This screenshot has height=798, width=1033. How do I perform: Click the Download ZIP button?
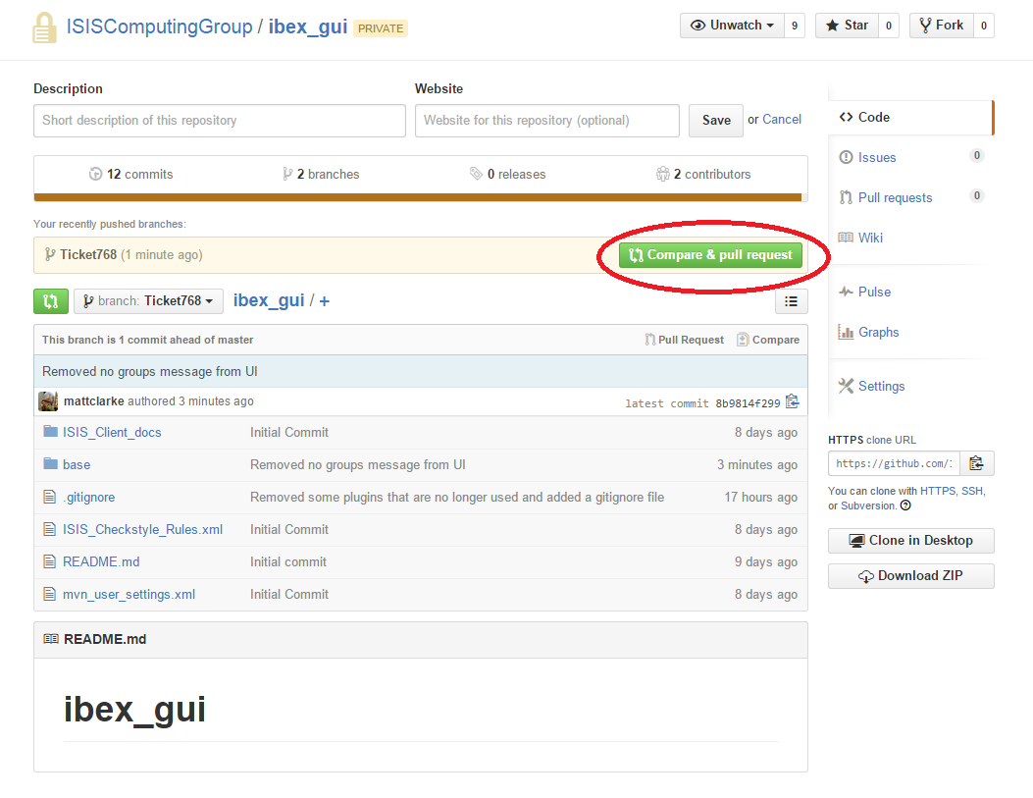pos(911,576)
